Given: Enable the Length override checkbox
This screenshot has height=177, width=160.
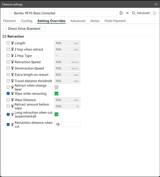Looking at the screenshot, I should [x=8, y=43].
